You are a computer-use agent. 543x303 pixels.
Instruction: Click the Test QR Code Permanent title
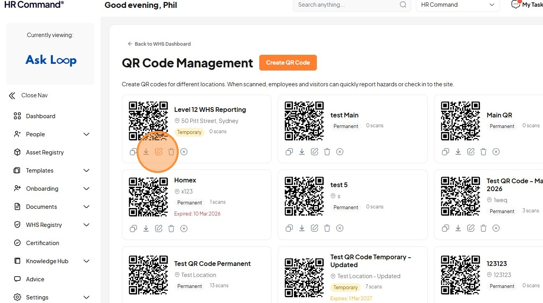(x=212, y=264)
